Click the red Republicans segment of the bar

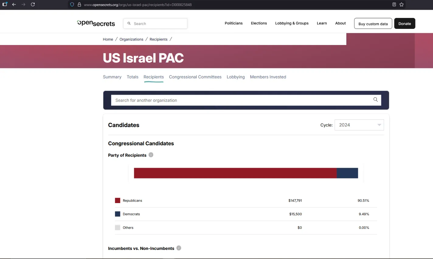point(235,173)
